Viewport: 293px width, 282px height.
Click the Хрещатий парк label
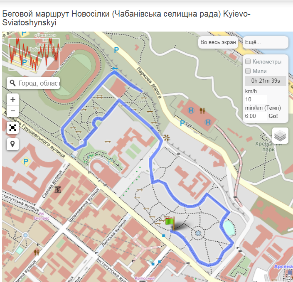(268, 147)
